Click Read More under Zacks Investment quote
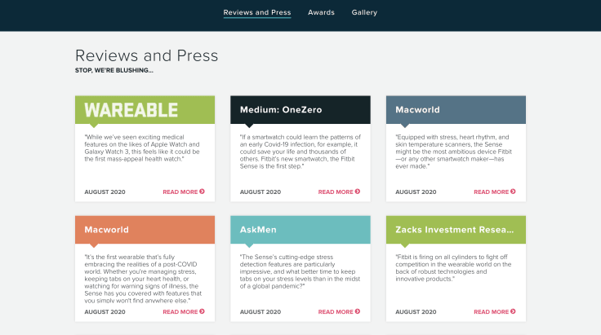The image size is (601, 335). click(495, 311)
